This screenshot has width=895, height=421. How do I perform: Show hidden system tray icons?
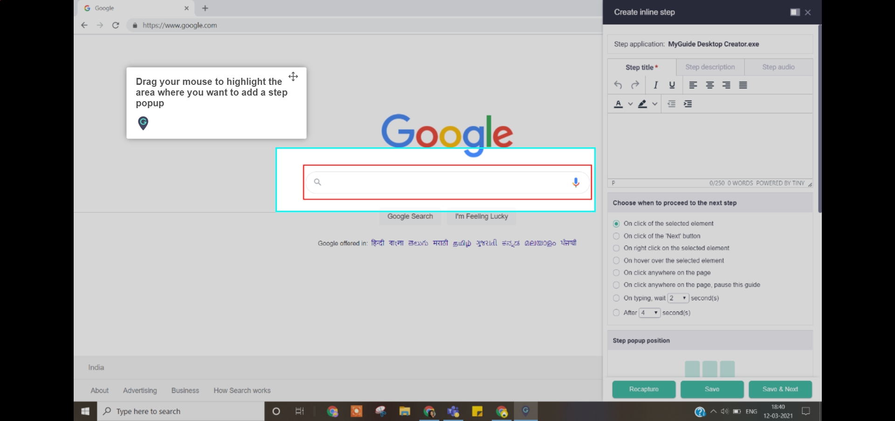713,411
